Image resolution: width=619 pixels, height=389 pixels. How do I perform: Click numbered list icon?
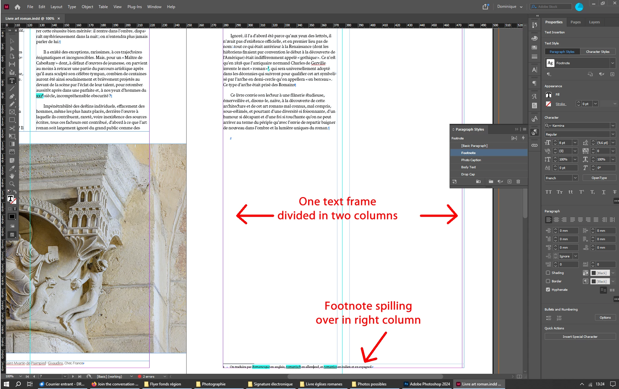click(559, 318)
